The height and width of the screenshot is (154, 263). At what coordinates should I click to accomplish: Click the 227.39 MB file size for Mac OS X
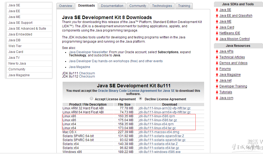pos(126,132)
